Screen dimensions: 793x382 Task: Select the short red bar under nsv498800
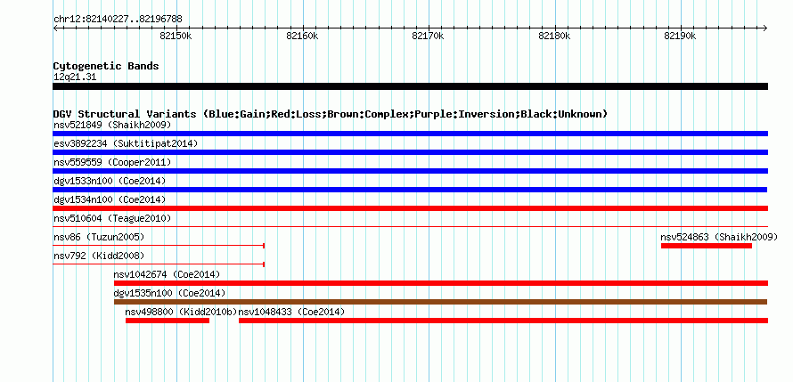(168, 321)
